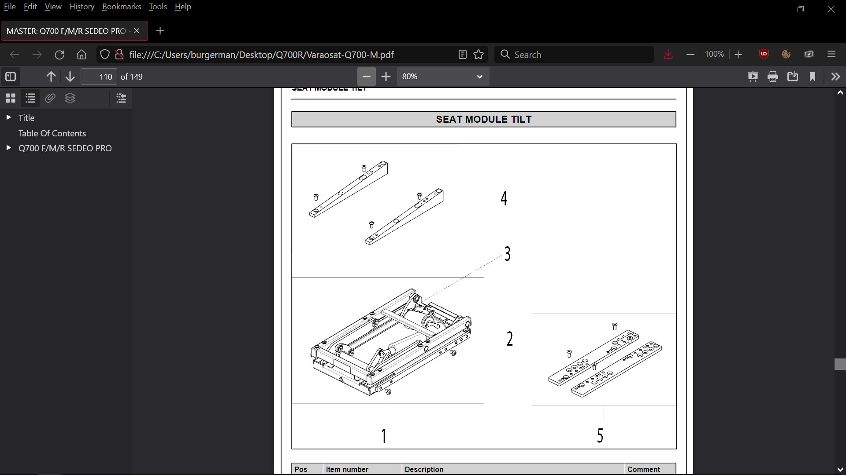846x475 pixels.
Task: Click the PDF print icon
Action: (773, 77)
